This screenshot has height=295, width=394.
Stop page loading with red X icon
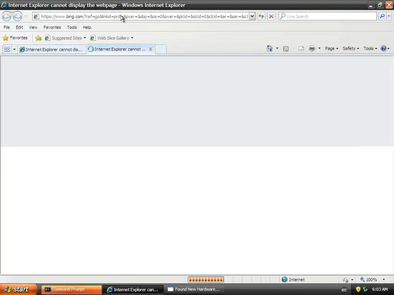click(x=271, y=17)
